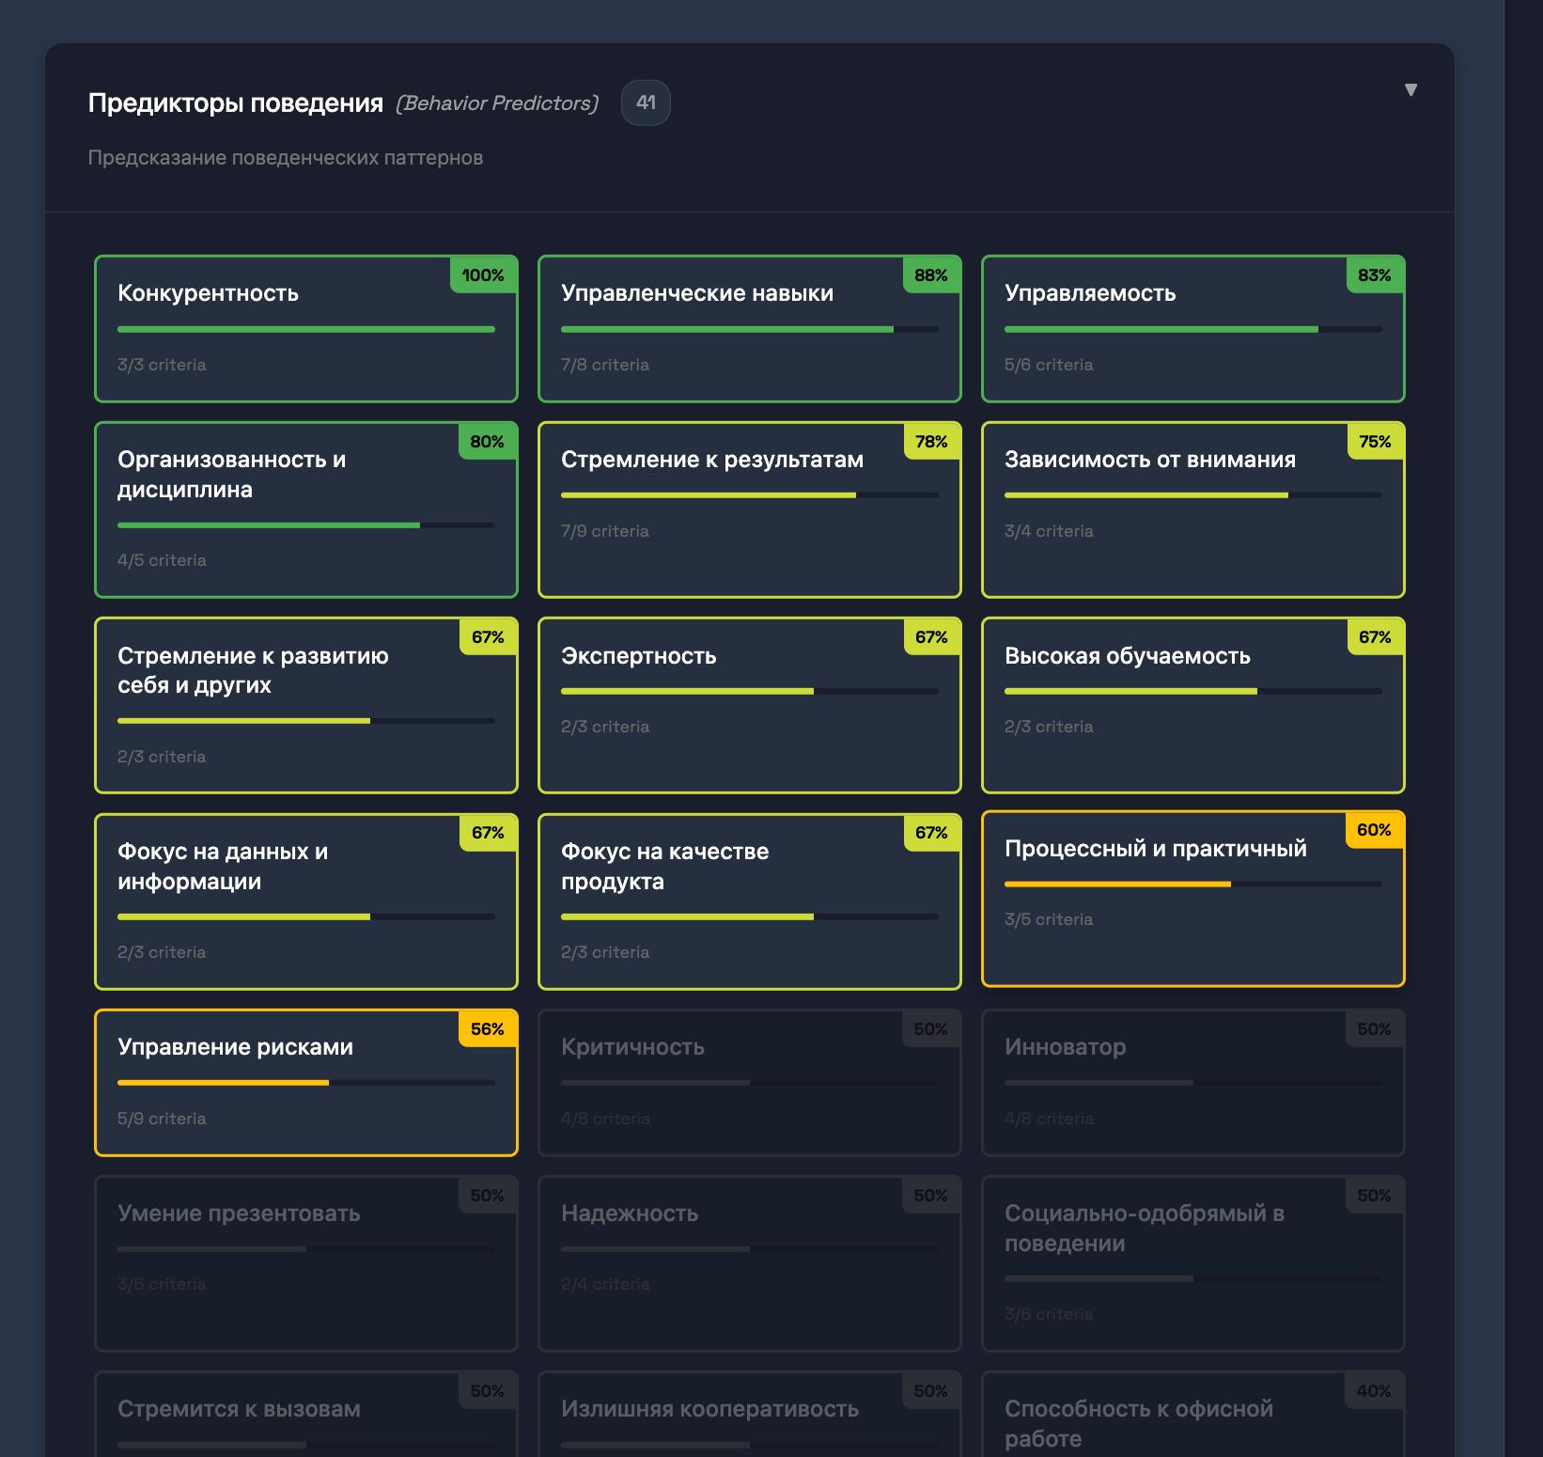Select the Экспертность card
The height and width of the screenshot is (1457, 1543).
click(x=749, y=705)
